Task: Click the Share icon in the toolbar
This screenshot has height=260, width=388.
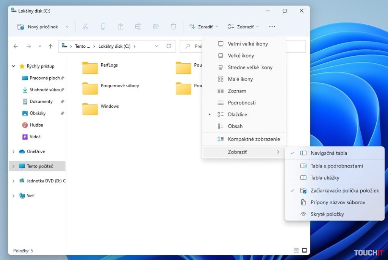Action: click(x=156, y=27)
